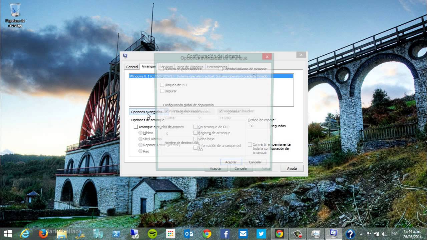Check Sin arranque de GUI
Viewport: 427px width, 240px height.
[195, 127]
